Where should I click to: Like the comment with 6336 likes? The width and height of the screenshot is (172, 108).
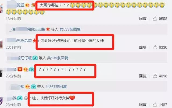click(155, 47)
